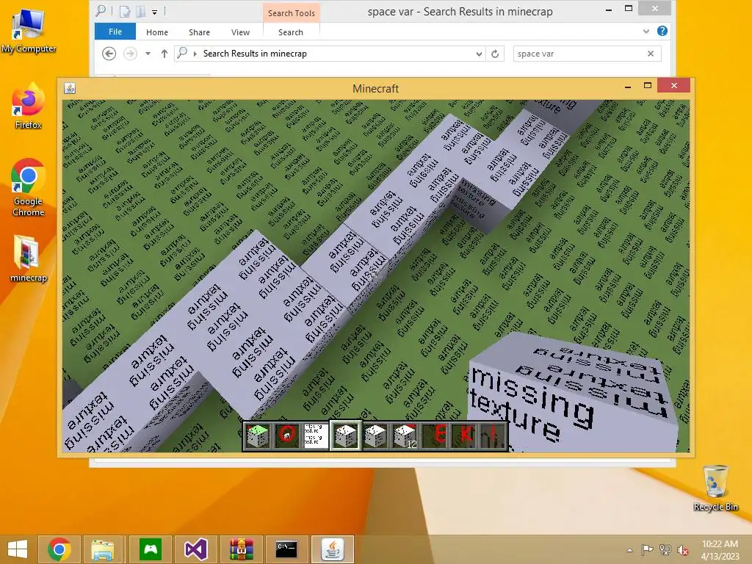Switch to the Search ribbon tab
The width and height of the screenshot is (752, 564).
291,32
